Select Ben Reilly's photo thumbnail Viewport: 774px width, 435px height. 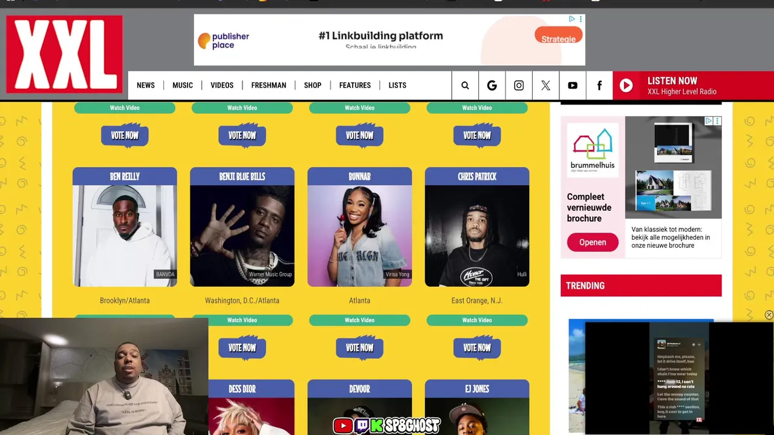(125, 236)
